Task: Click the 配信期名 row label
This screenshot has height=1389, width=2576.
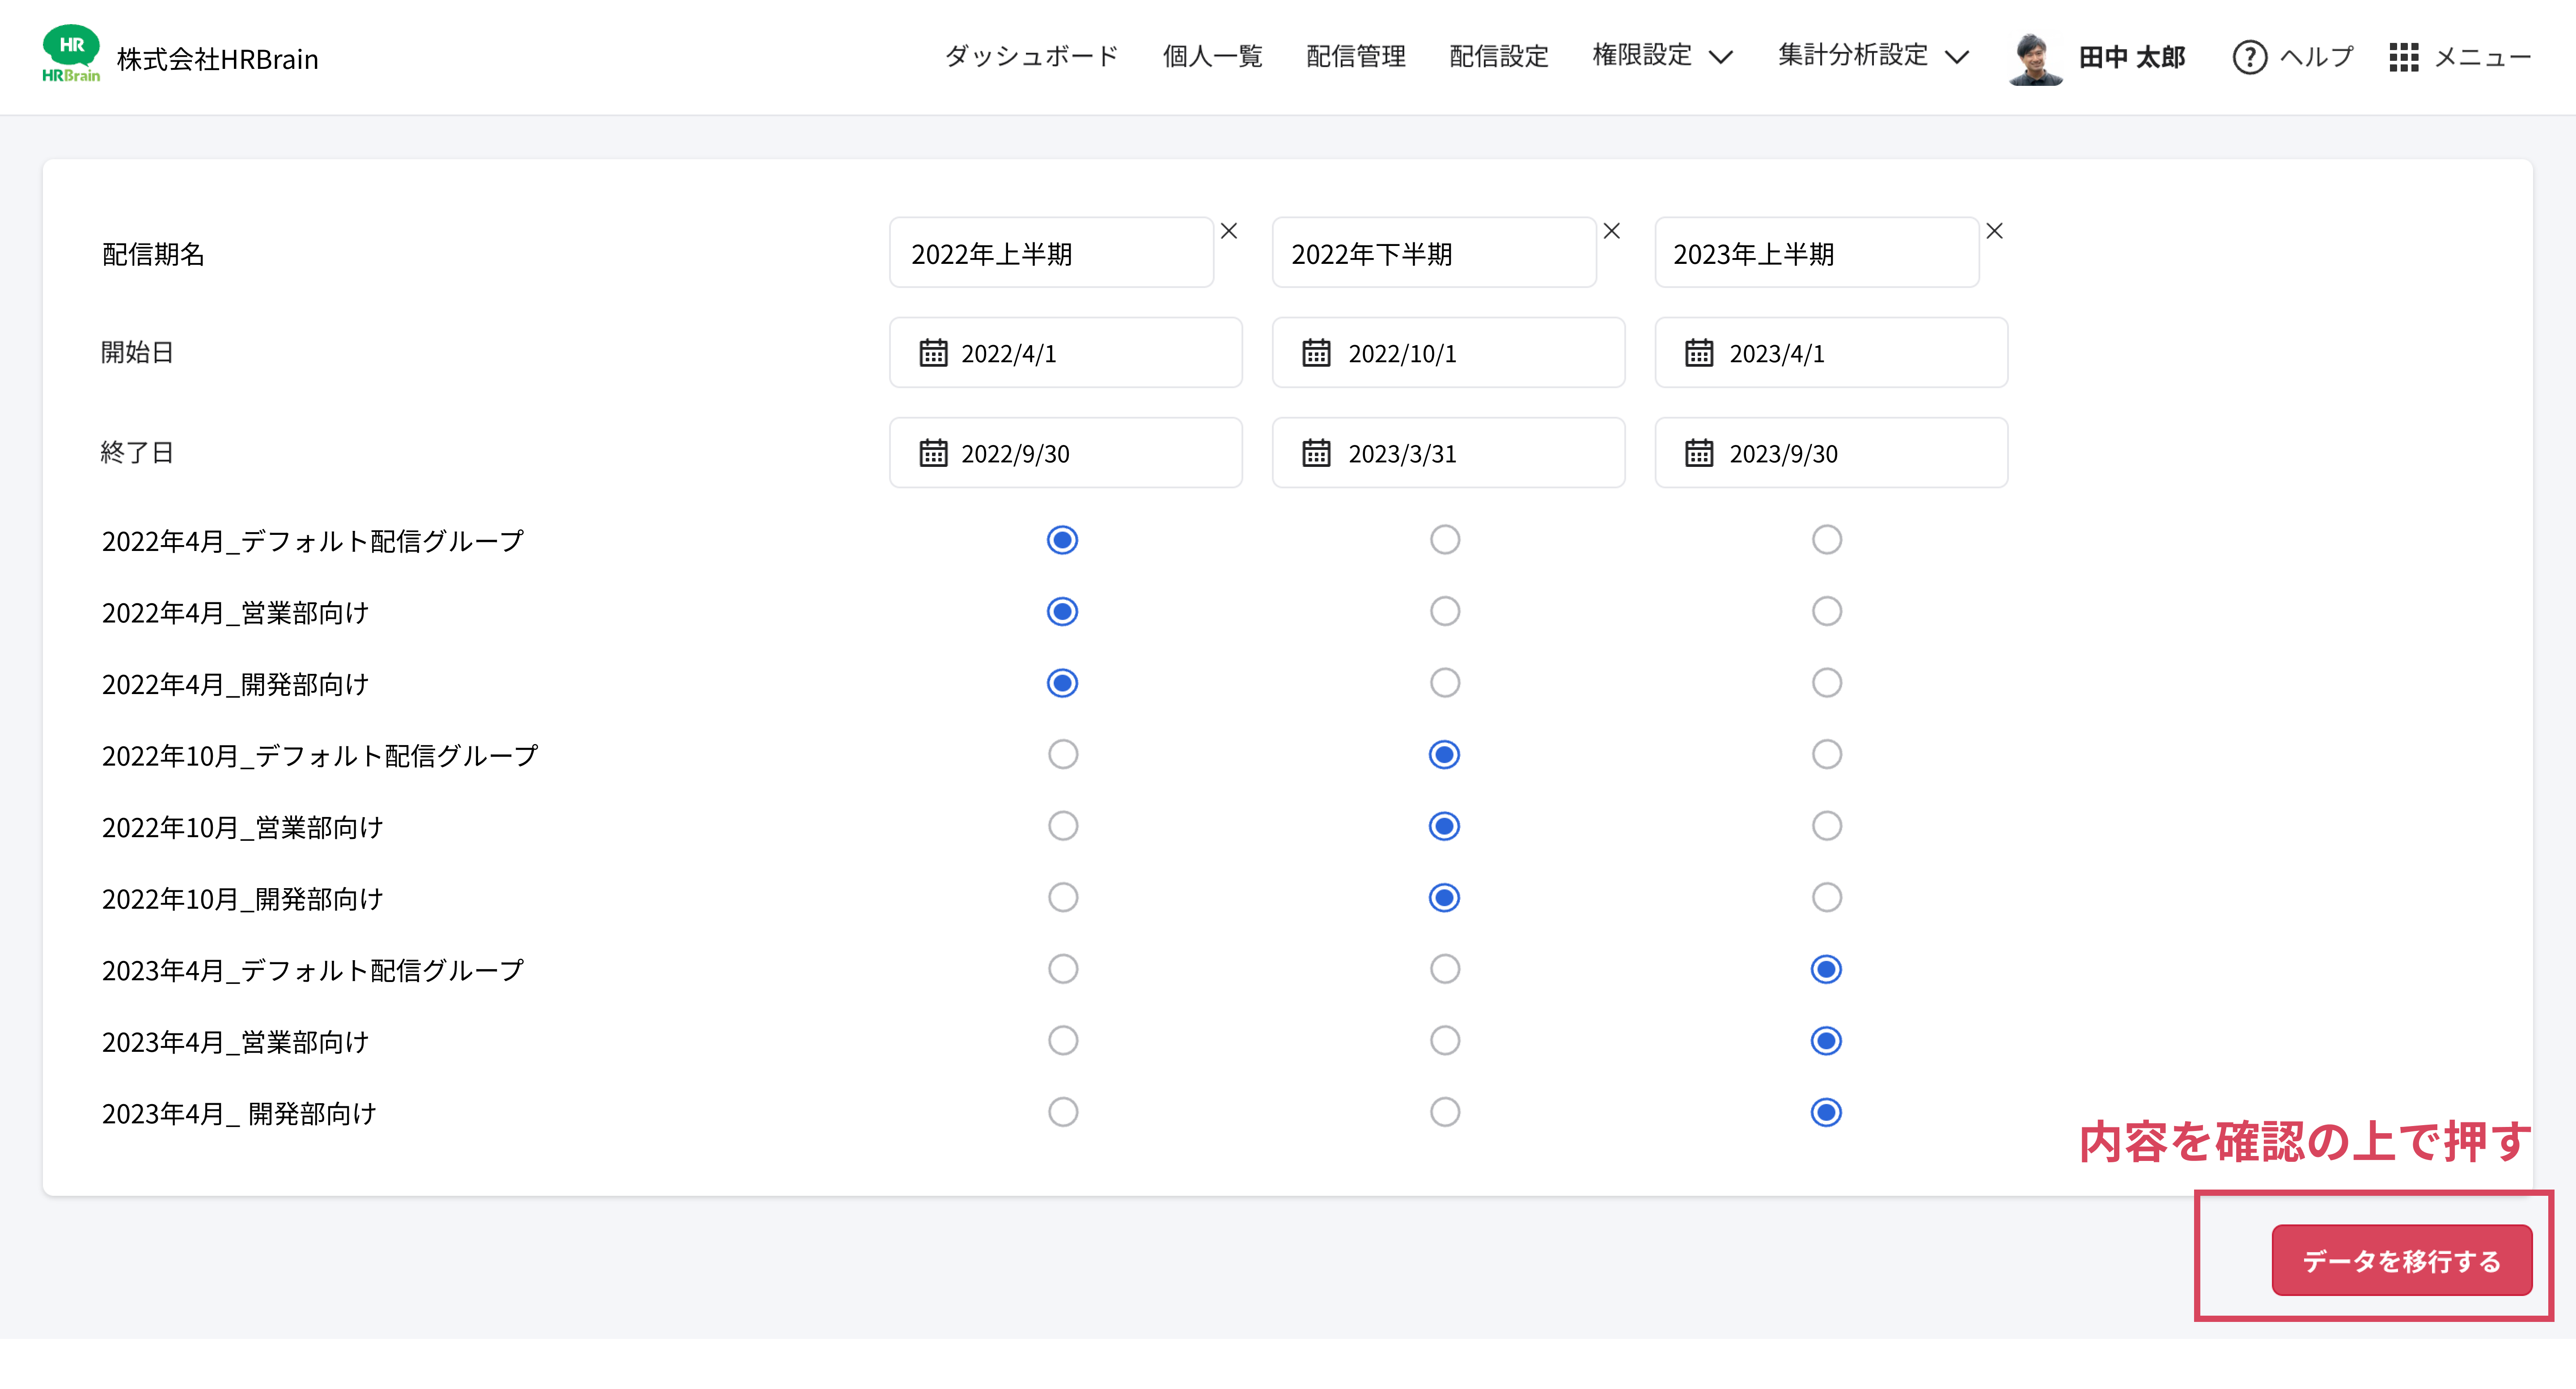Action: [x=153, y=254]
